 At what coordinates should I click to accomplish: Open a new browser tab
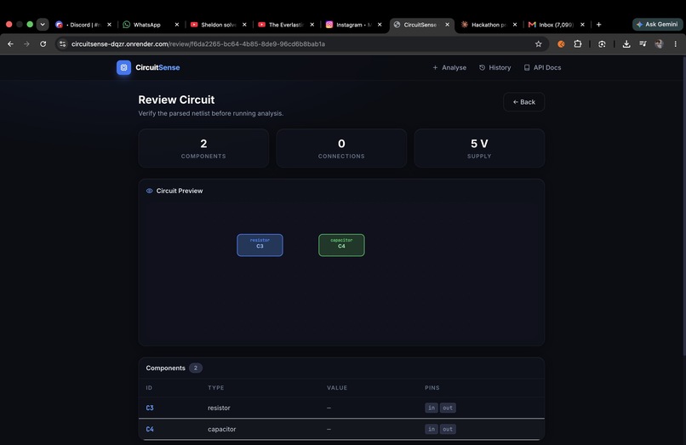coord(598,25)
